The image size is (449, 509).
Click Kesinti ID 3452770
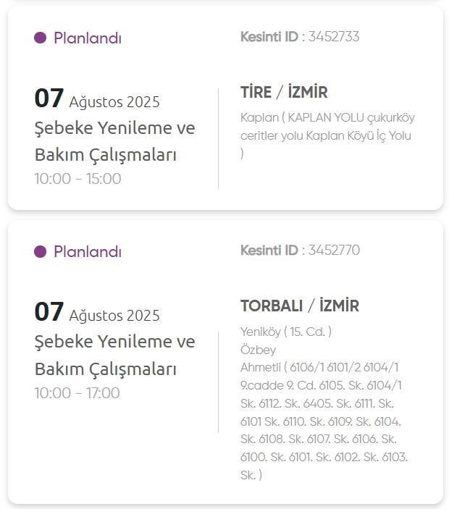coord(299,250)
